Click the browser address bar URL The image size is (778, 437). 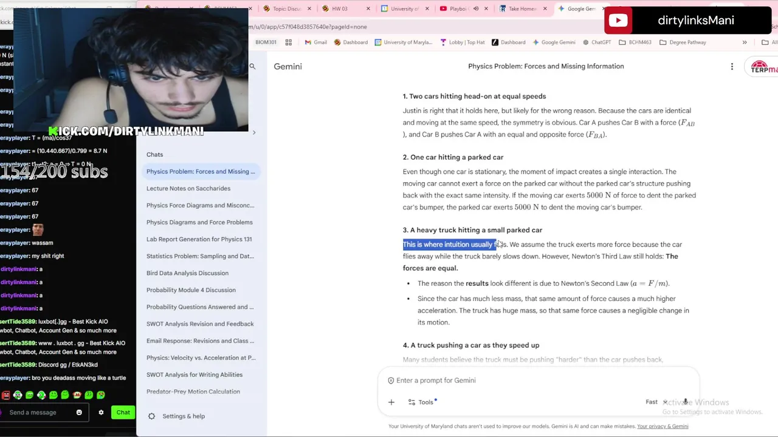pyautogui.click(x=308, y=27)
